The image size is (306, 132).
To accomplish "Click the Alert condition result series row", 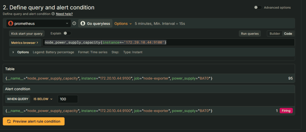I will (x=149, y=111).
